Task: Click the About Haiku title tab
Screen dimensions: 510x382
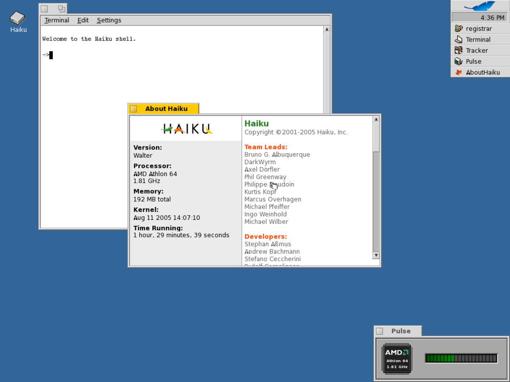Action: pyautogui.click(x=166, y=109)
